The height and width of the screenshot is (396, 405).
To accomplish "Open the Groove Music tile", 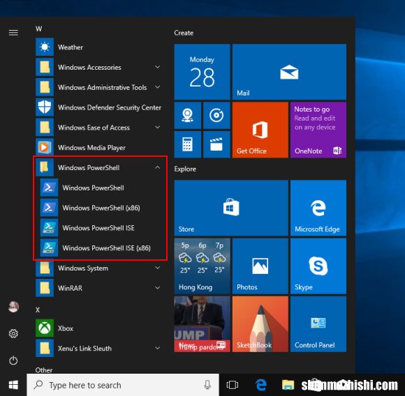I will point(216,115).
